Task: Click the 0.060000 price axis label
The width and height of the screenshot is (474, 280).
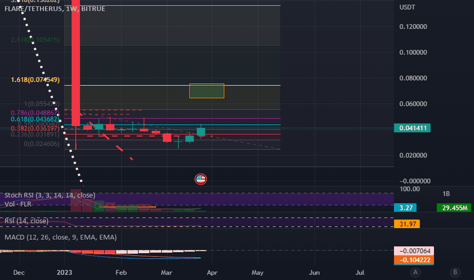Action: tap(413, 104)
